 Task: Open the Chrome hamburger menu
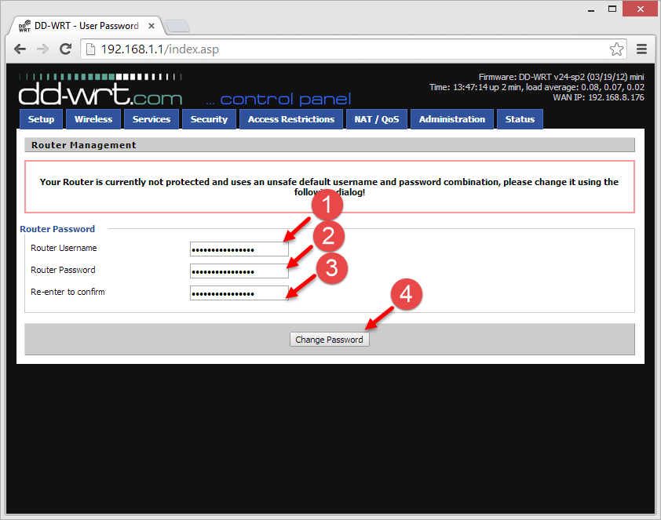pos(641,49)
